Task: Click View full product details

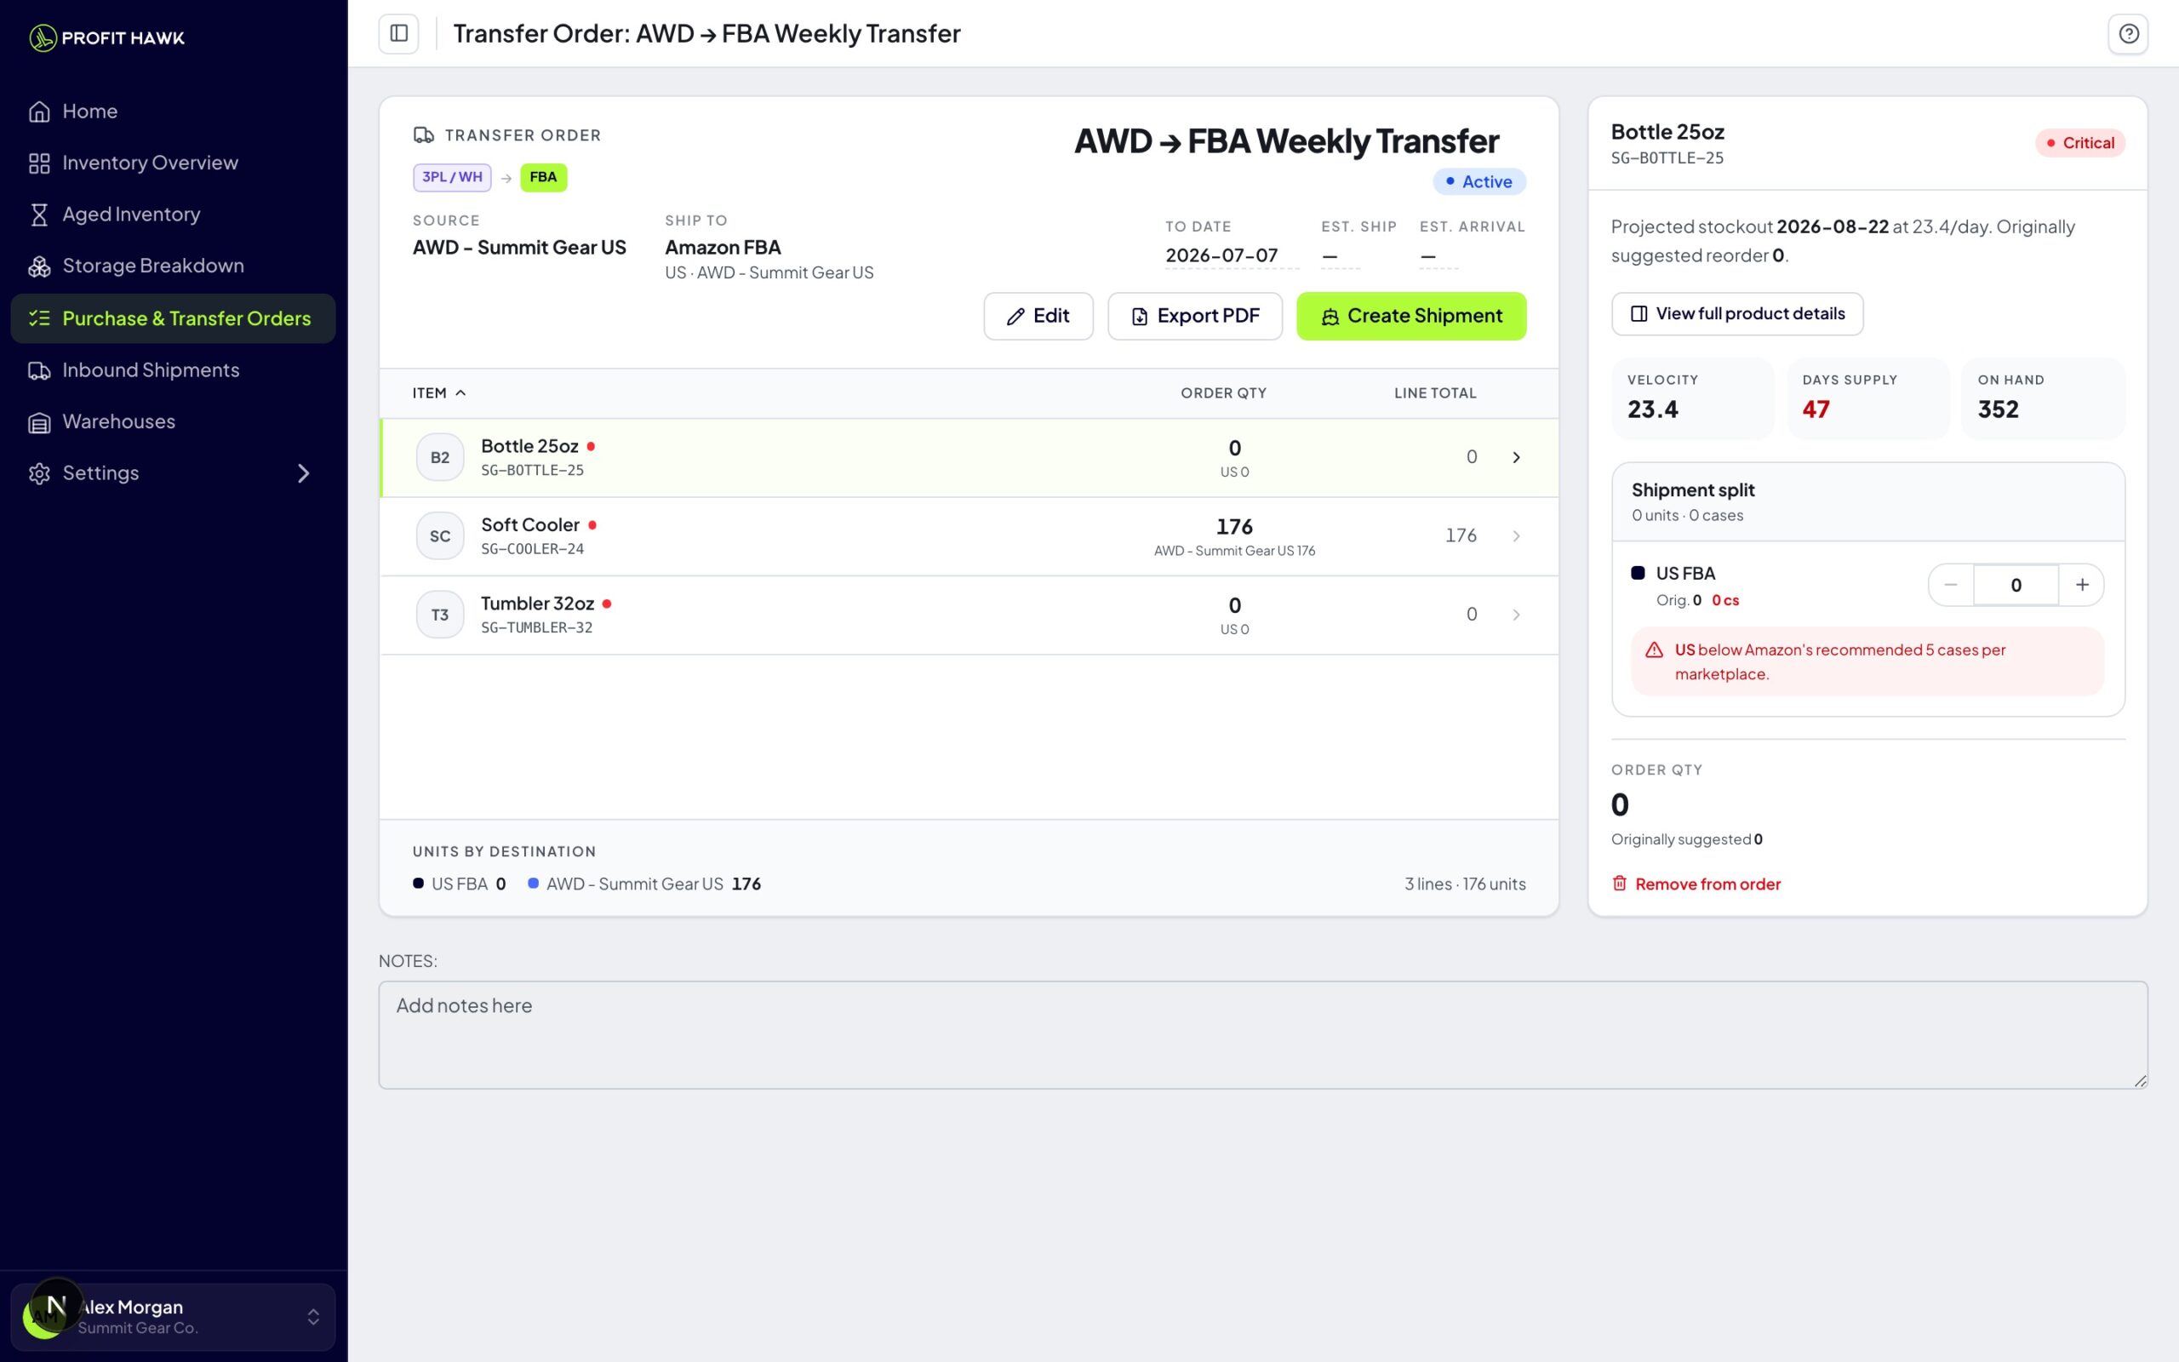Action: click(x=1737, y=313)
